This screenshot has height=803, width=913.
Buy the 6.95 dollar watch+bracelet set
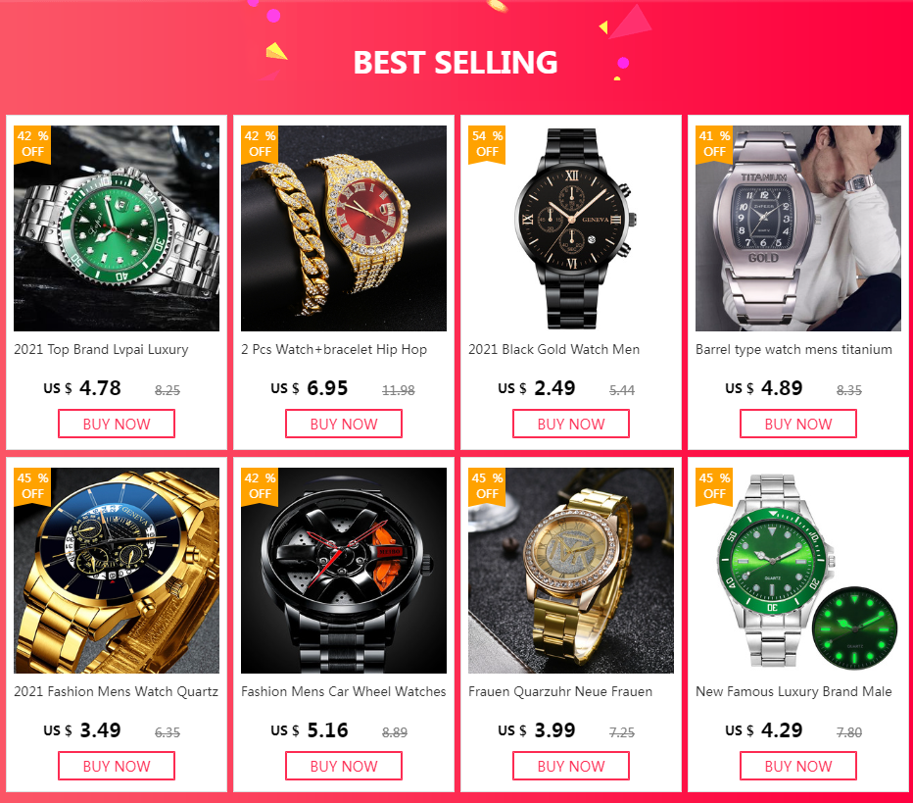click(x=344, y=424)
